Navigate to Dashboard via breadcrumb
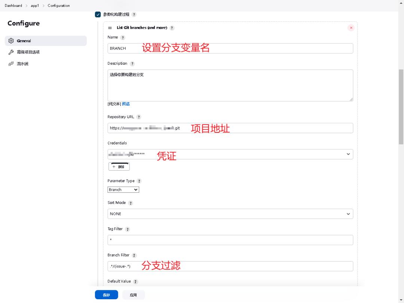The height and width of the screenshot is (303, 404). 13,6
